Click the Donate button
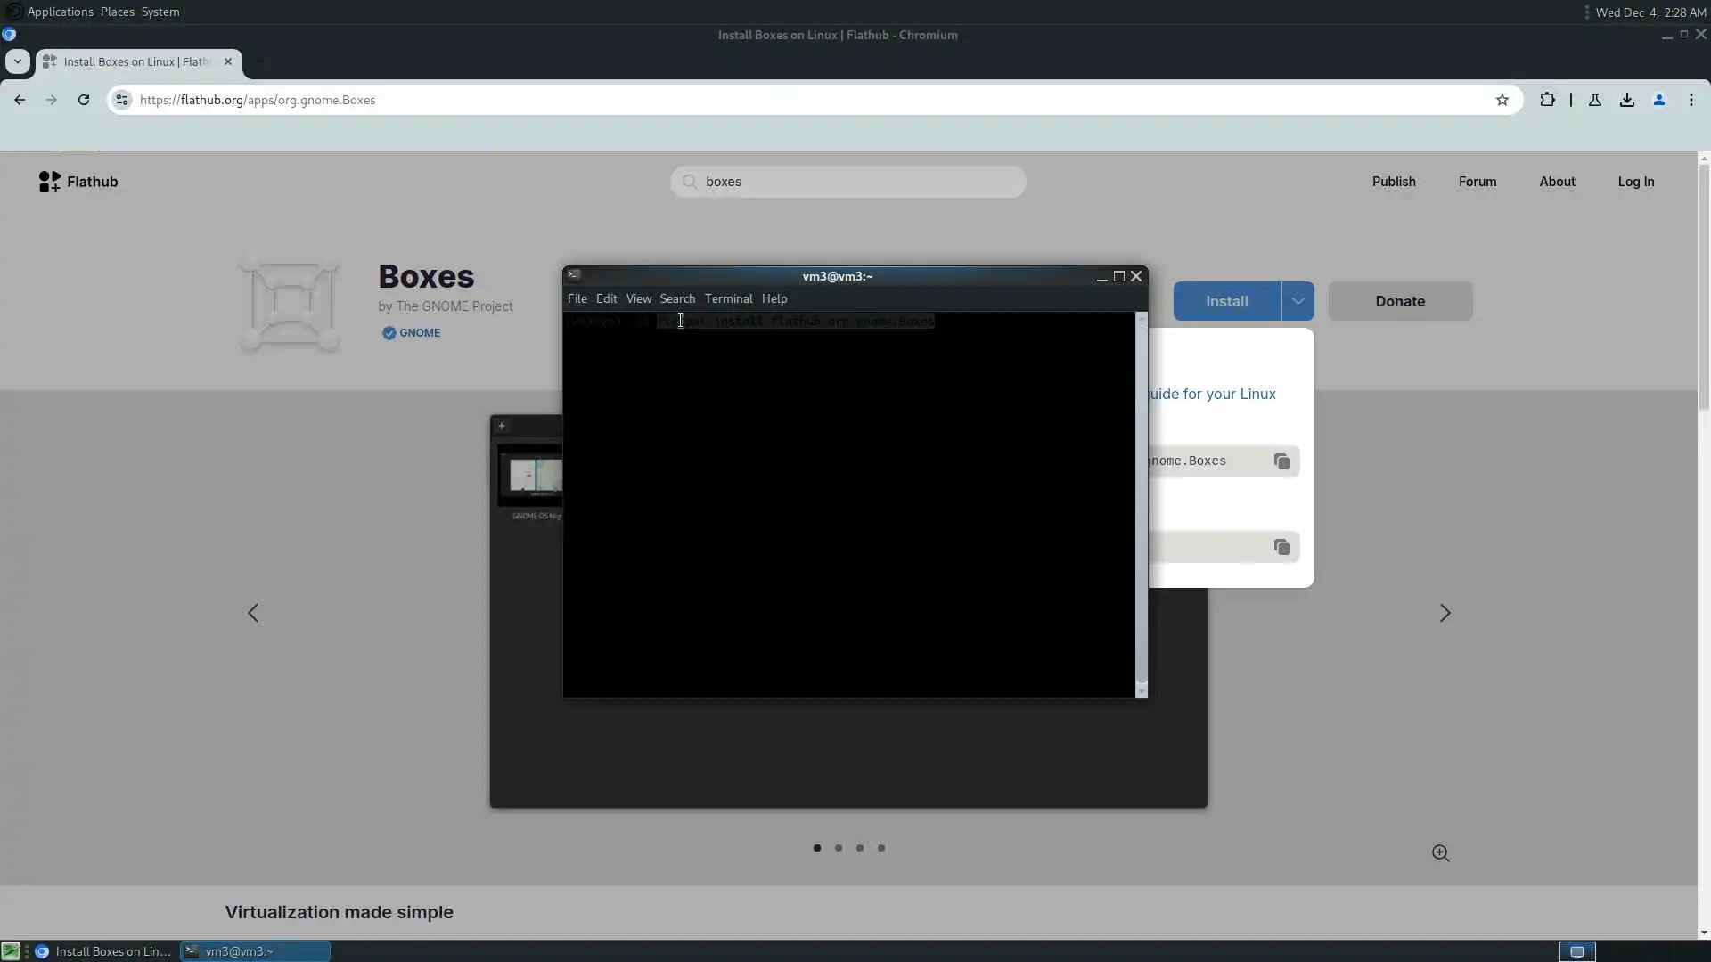Image resolution: width=1711 pixels, height=962 pixels. pyautogui.click(x=1400, y=301)
